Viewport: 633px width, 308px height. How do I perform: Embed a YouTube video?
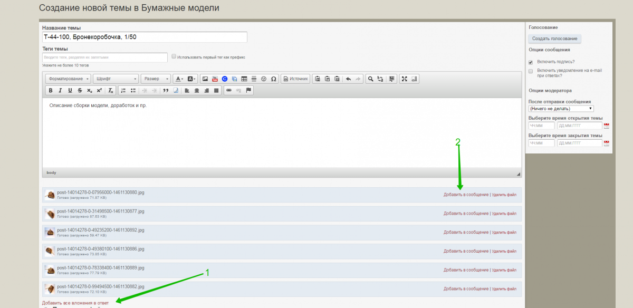pyautogui.click(x=215, y=79)
